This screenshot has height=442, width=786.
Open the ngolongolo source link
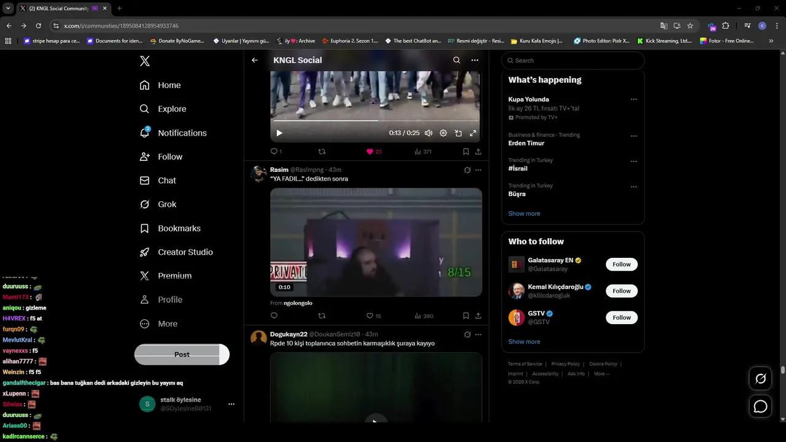298,303
